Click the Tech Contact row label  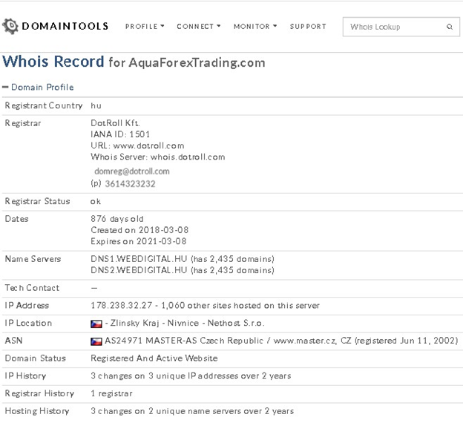(32, 288)
